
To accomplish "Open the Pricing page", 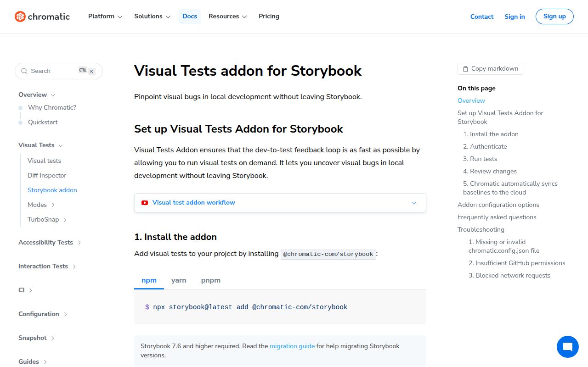I will pos(269,17).
